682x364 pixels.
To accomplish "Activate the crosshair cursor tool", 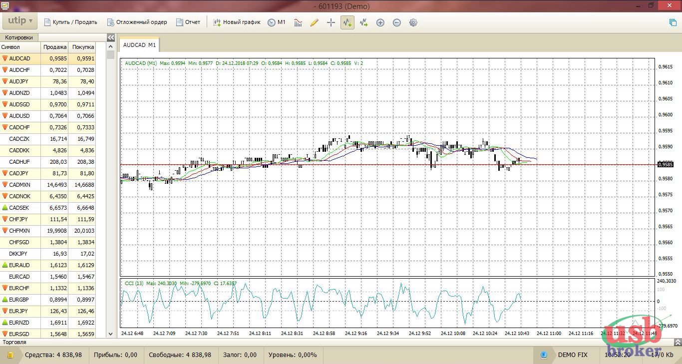I will tap(331, 22).
